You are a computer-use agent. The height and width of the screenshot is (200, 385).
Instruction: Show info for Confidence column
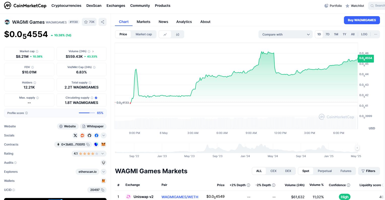[x=348, y=185]
